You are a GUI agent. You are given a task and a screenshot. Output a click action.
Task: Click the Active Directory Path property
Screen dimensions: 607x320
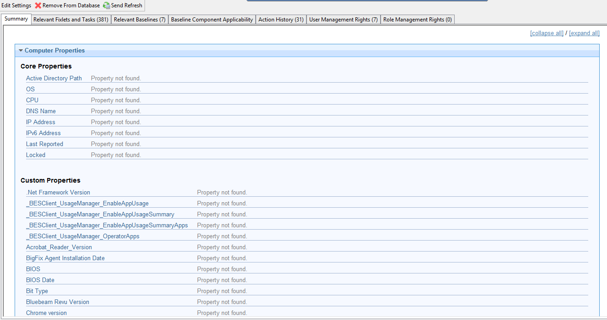point(54,79)
